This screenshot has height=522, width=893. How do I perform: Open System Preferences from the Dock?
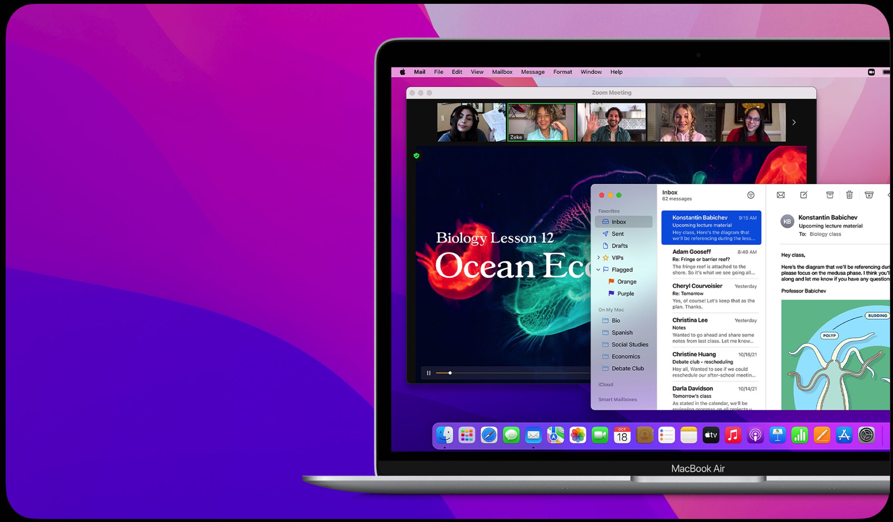pos(866,435)
